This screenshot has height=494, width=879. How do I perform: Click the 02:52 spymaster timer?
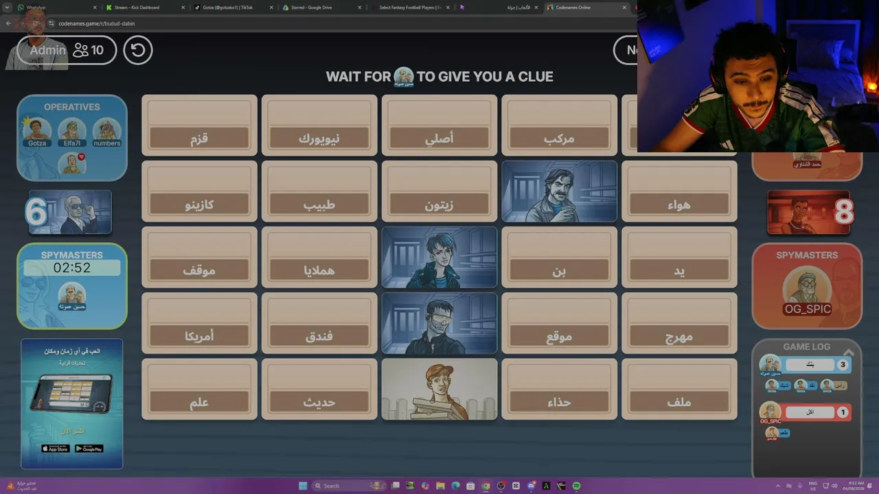coord(72,268)
